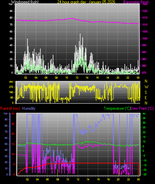Select the E compass direction label
This screenshot has height=184, width=155.
coord(146,98)
